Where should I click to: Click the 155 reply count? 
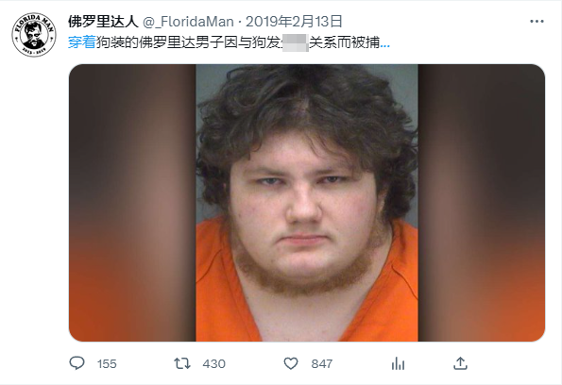coord(107,364)
